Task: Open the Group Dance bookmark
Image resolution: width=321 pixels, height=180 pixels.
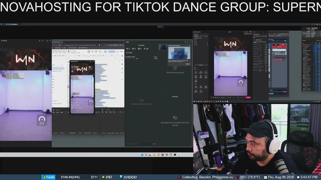Action: (57, 47)
